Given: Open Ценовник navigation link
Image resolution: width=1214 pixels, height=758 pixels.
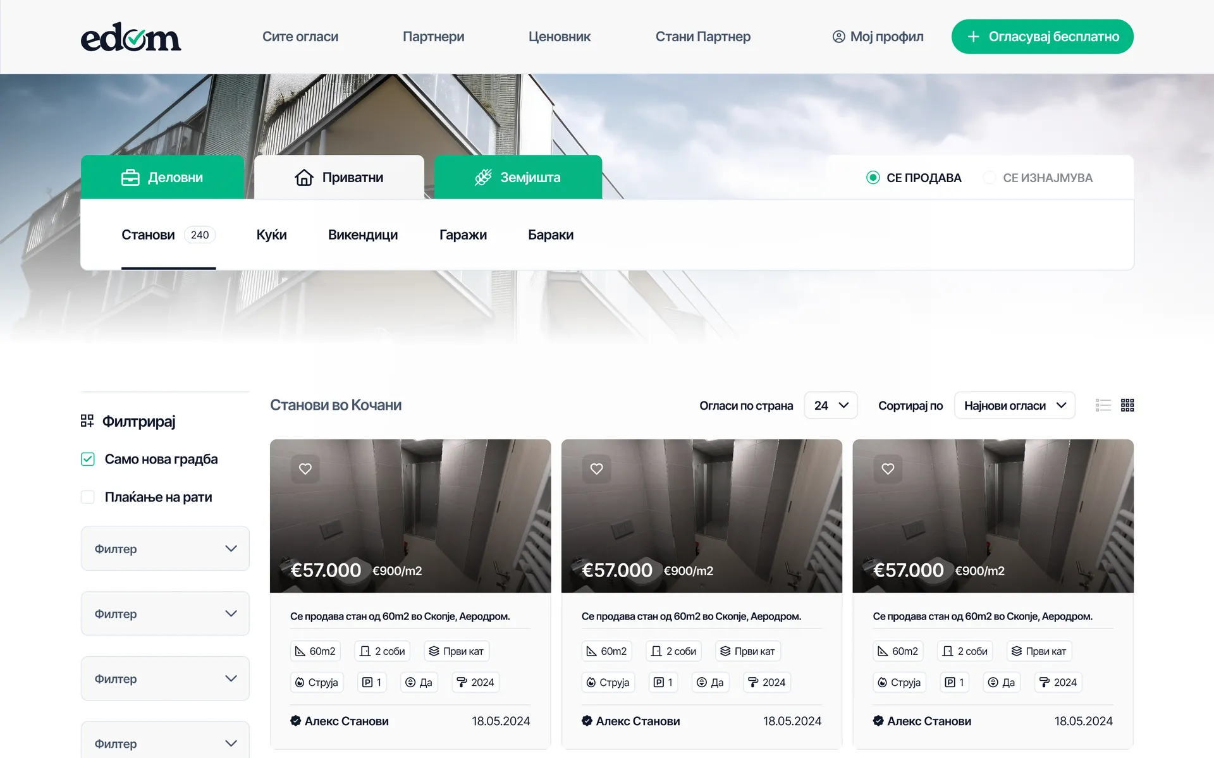Looking at the screenshot, I should 560,37.
